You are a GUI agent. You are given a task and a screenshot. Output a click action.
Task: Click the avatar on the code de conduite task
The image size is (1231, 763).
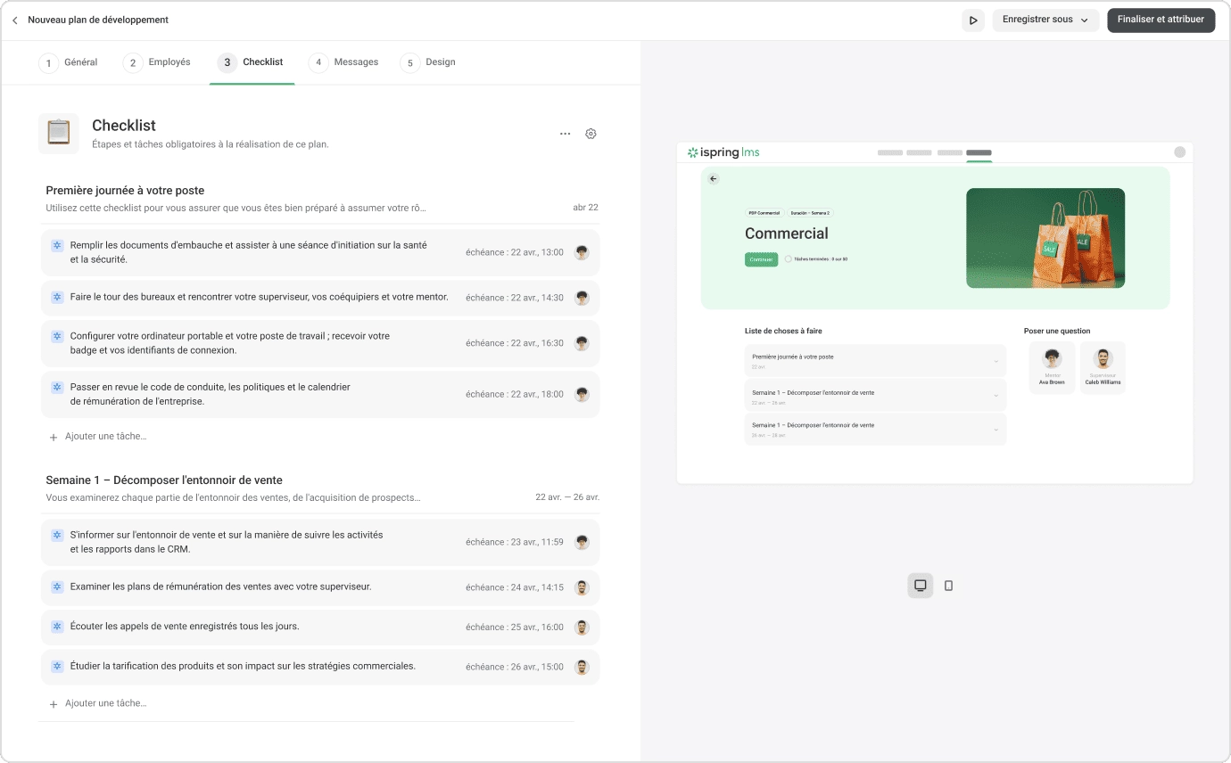tap(582, 393)
